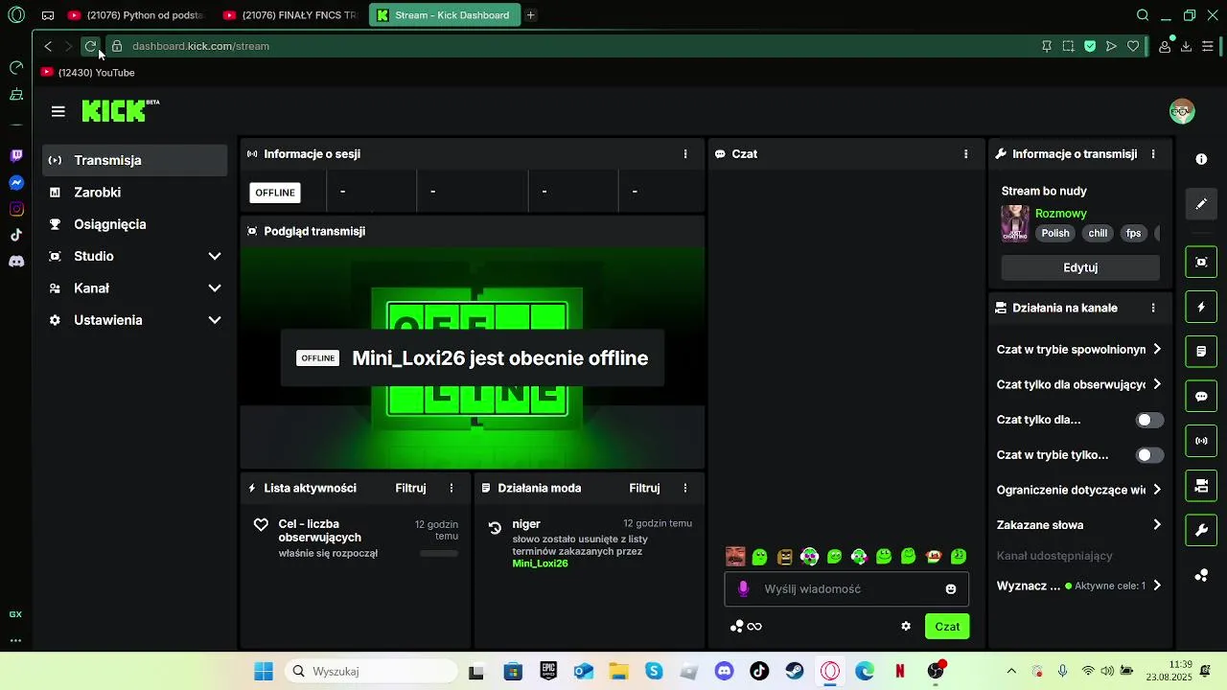Image resolution: width=1227 pixels, height=690 pixels.
Task: Expand the Ustawienia menu
Action: tap(215, 320)
